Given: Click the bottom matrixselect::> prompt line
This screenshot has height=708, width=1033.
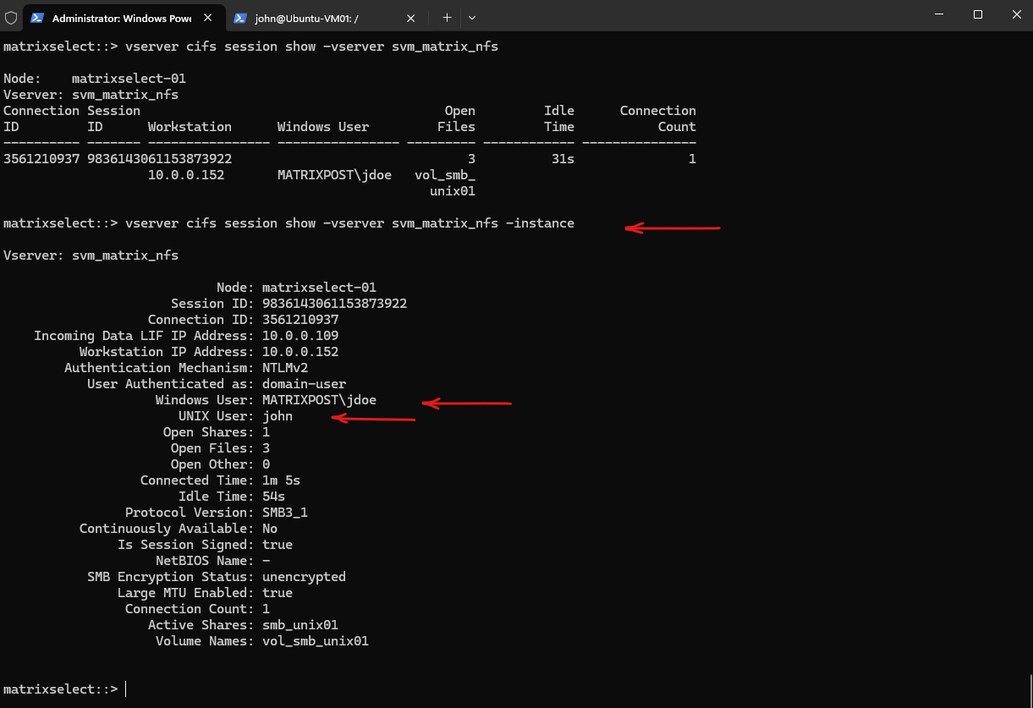Looking at the screenshot, I should (61, 689).
